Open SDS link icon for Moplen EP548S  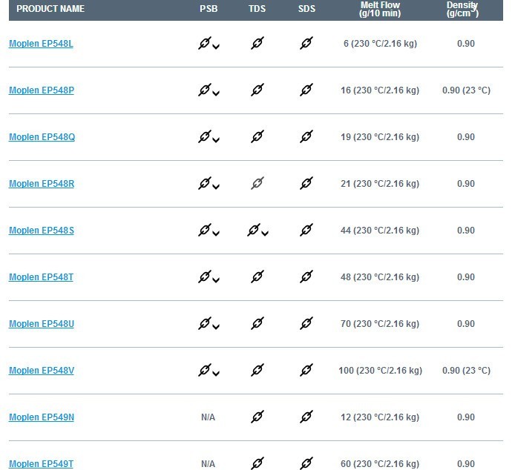[x=306, y=230]
